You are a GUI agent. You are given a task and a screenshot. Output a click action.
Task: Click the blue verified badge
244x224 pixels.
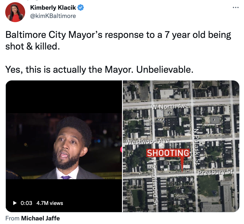click(81, 7)
